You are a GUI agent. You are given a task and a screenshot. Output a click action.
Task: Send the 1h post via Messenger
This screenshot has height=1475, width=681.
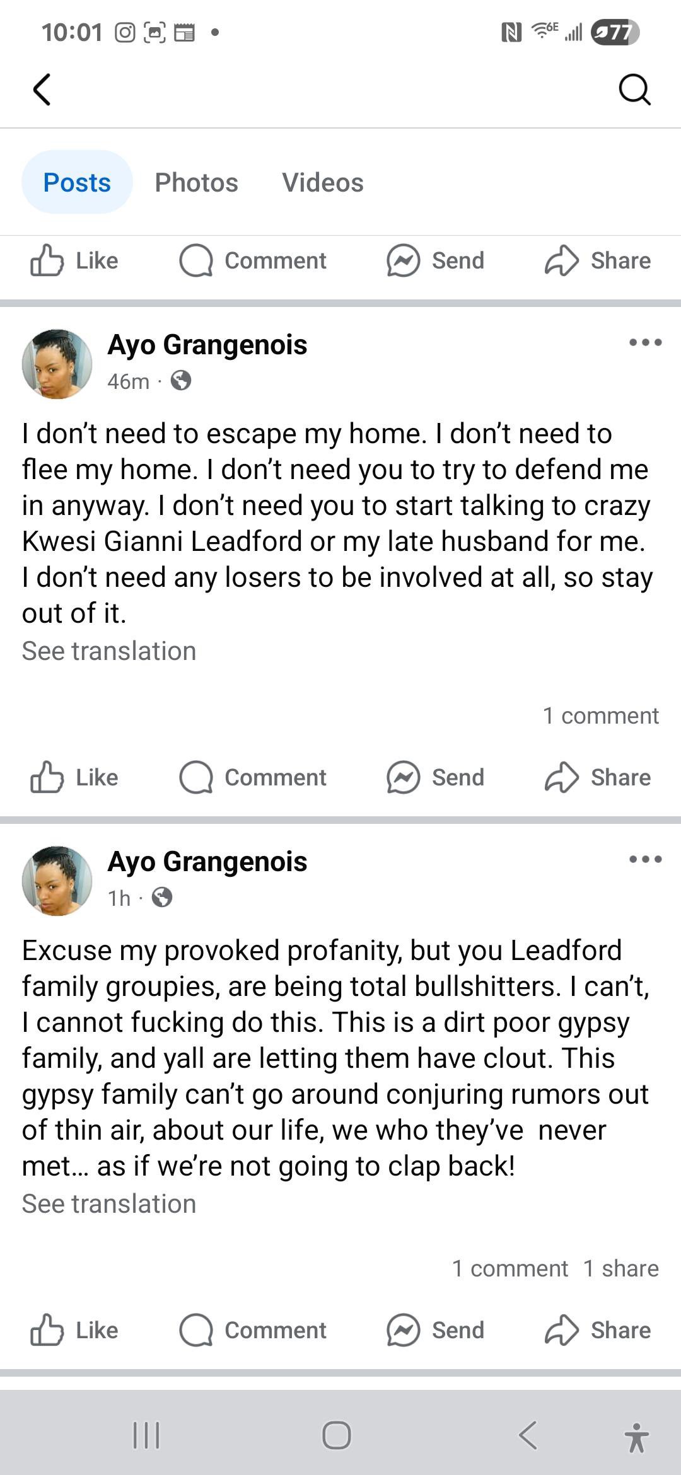pos(436,1330)
